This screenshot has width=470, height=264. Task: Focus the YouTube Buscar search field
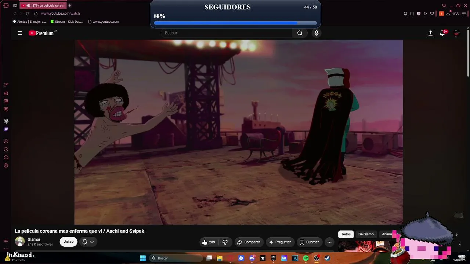227,33
